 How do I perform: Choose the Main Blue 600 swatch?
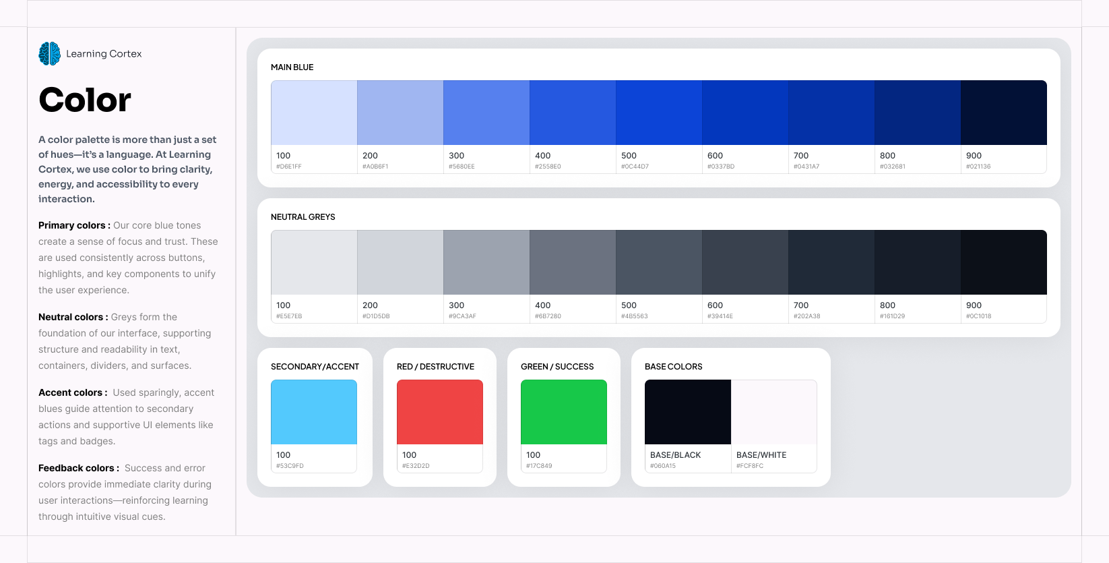(x=745, y=113)
